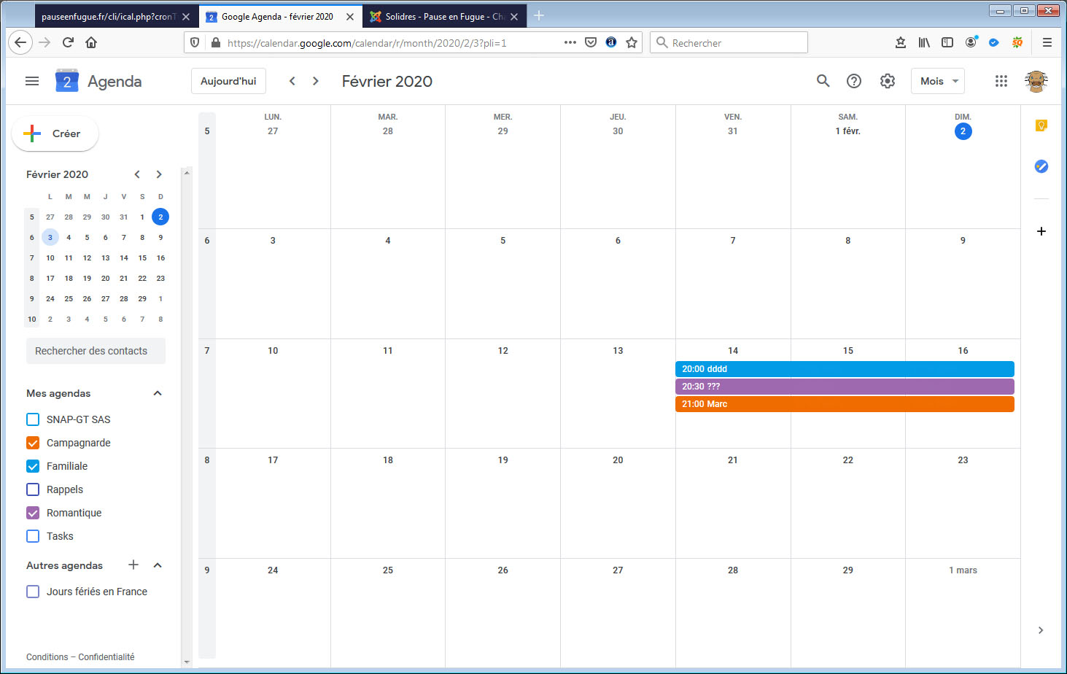Toggle Jours fériés en France checkbox
The image size is (1067, 674).
click(33, 592)
